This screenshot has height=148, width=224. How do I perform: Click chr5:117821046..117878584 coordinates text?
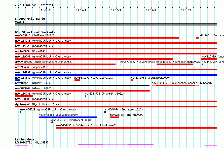(x=34, y=6)
